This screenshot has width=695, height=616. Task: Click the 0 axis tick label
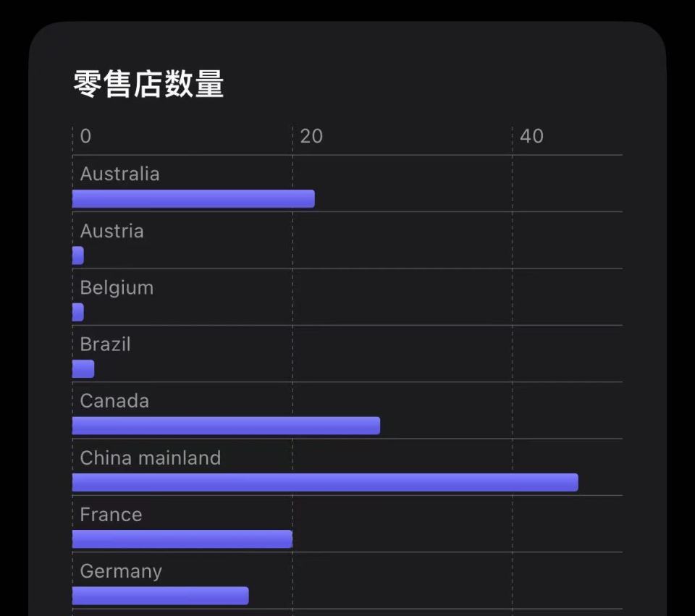point(85,137)
